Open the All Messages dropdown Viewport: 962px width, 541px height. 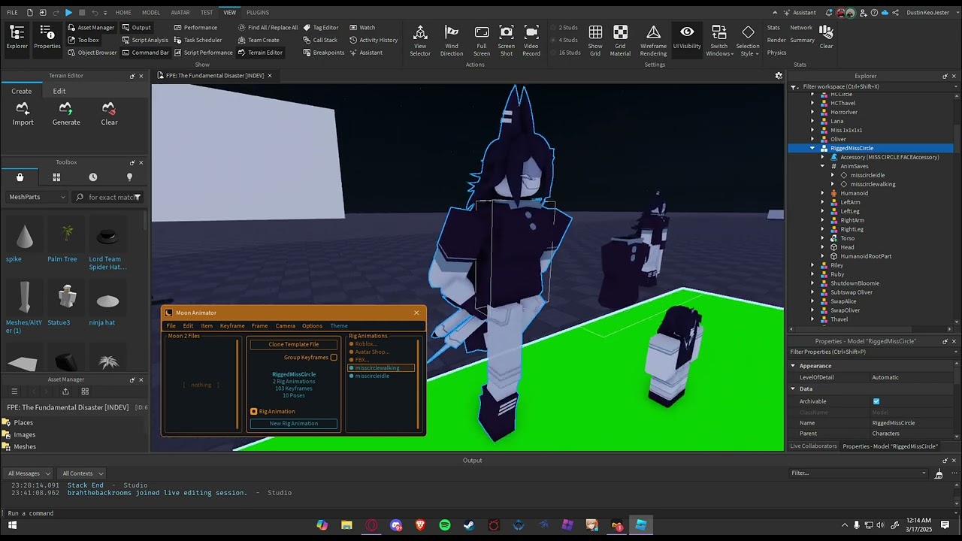click(29, 473)
